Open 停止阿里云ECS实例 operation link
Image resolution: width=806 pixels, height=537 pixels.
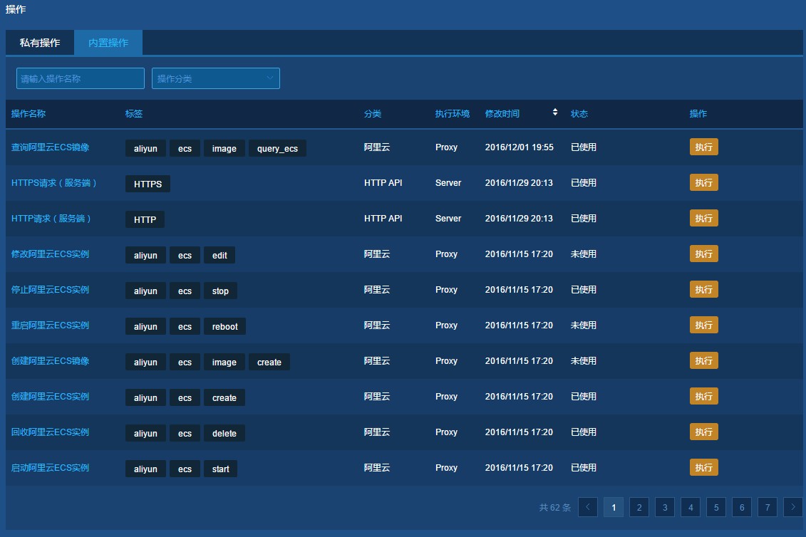51,290
